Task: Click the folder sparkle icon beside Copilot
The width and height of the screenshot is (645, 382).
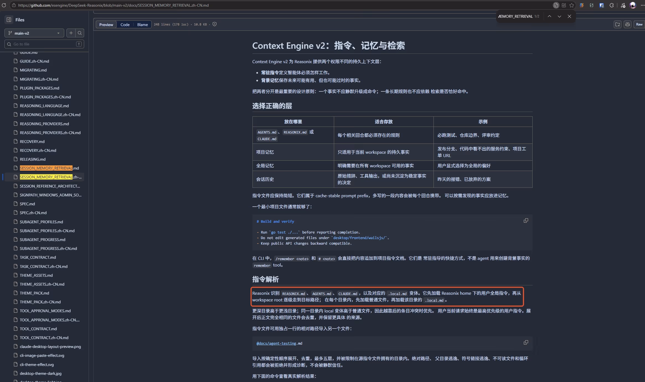Action: point(618,24)
